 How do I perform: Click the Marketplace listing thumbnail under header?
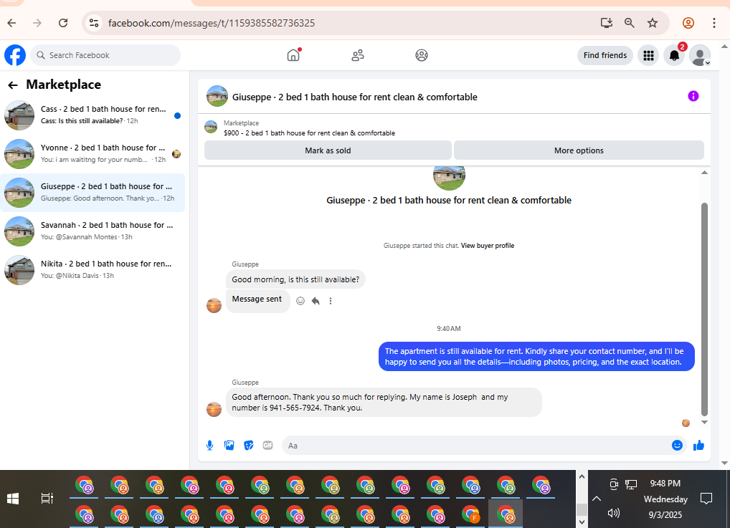tap(211, 127)
